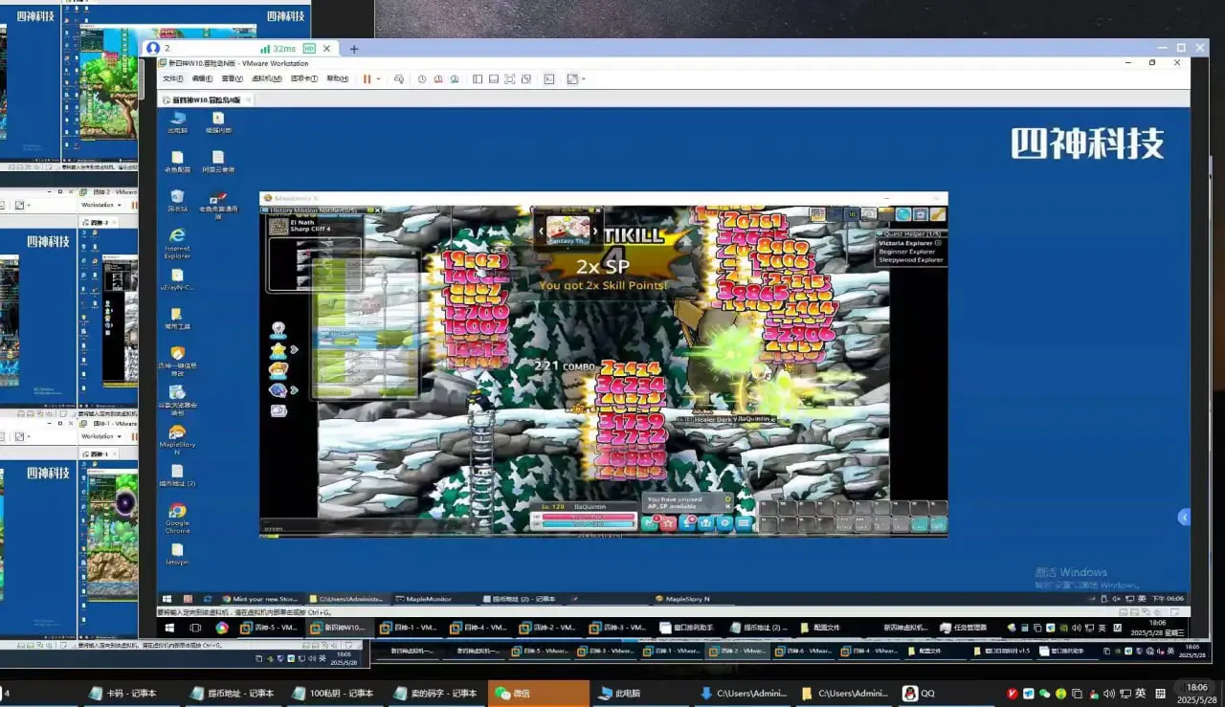Show previous event with Fantasy Th left arrow
Screen dimensions: 1225x707
pyautogui.click(x=540, y=231)
